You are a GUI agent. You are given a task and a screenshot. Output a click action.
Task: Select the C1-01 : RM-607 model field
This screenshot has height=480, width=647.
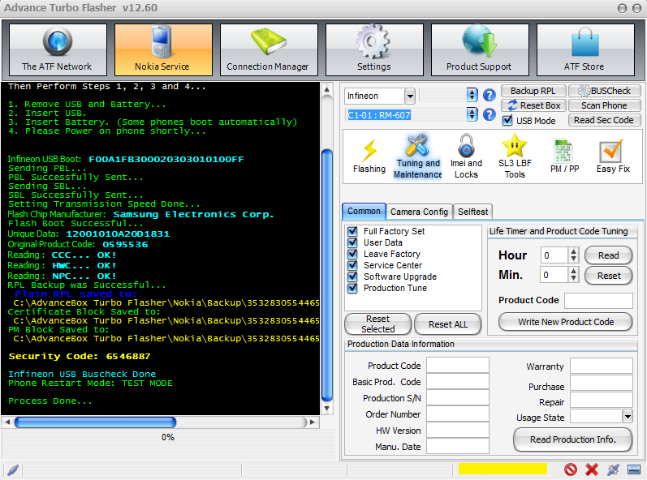[x=405, y=115]
